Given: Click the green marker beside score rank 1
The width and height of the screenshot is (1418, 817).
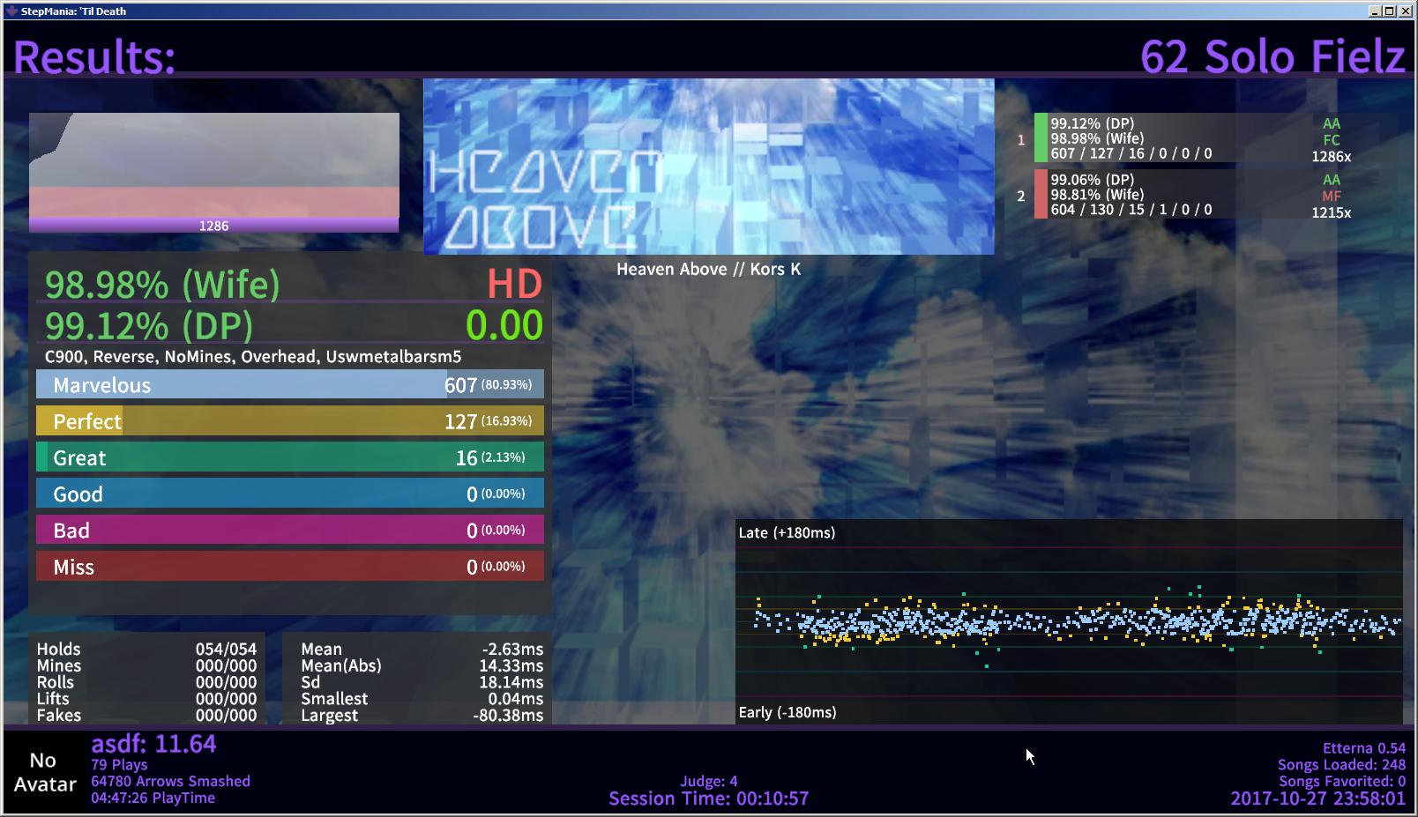Looking at the screenshot, I should click(x=1041, y=137).
